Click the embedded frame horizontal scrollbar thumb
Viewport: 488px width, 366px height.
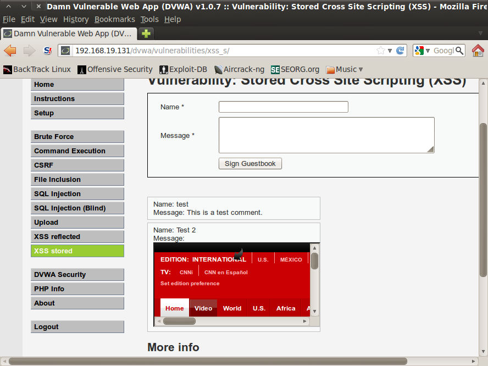tap(180, 321)
